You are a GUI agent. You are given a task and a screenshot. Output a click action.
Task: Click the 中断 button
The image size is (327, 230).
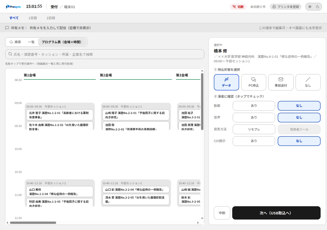pos(222,213)
